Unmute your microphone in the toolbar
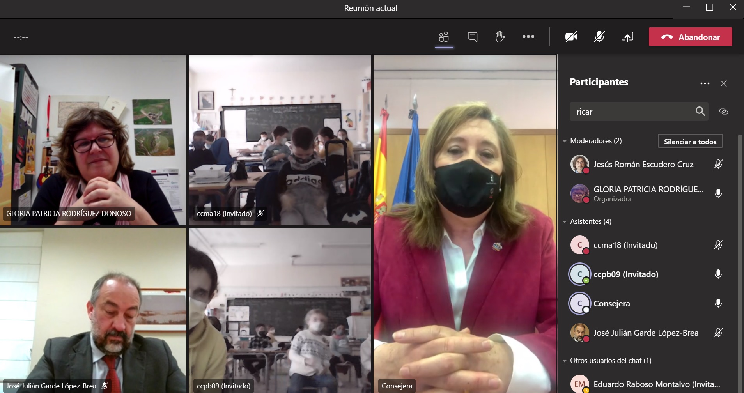The height and width of the screenshot is (393, 744). (x=599, y=37)
